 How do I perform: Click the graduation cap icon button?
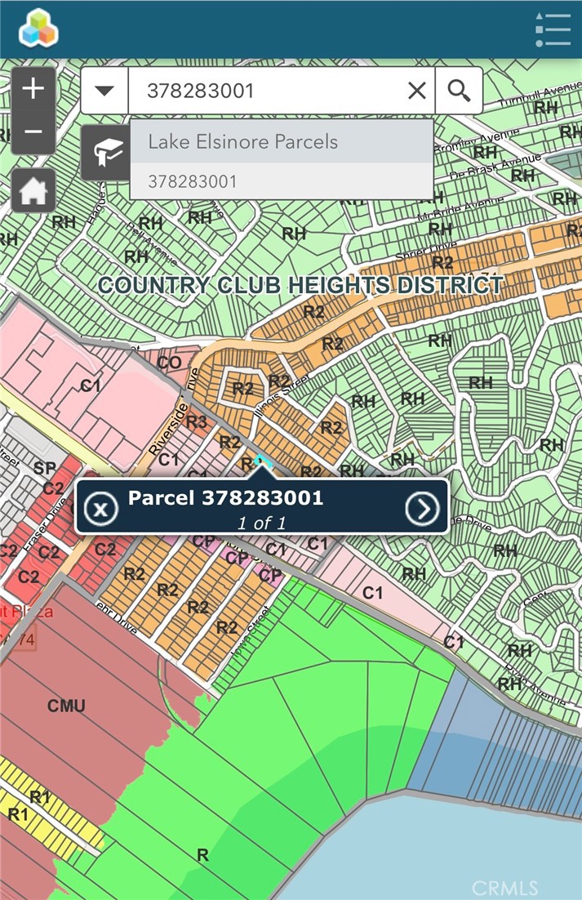106,153
